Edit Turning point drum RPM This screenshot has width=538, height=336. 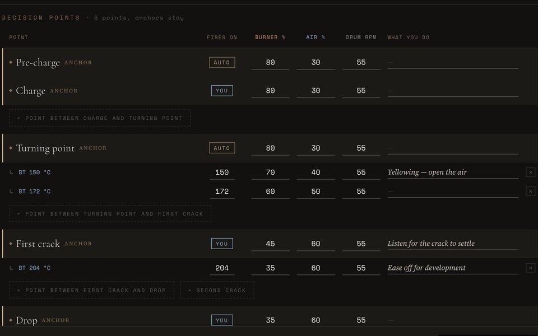(361, 148)
